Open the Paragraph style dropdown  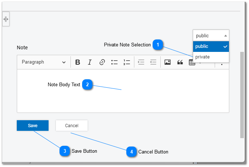43,62
